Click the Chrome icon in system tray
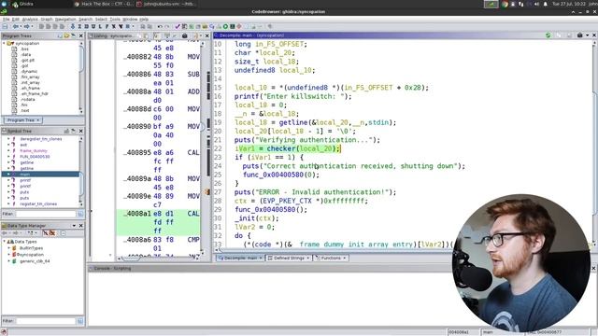598x336 pixels. (x=505, y=4)
